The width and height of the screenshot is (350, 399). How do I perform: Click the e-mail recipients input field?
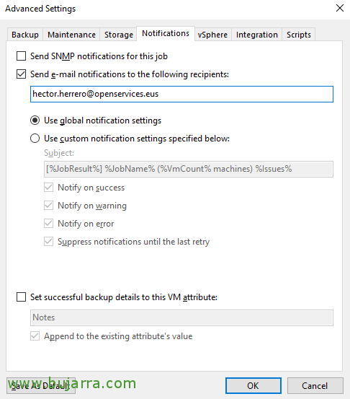181,94
